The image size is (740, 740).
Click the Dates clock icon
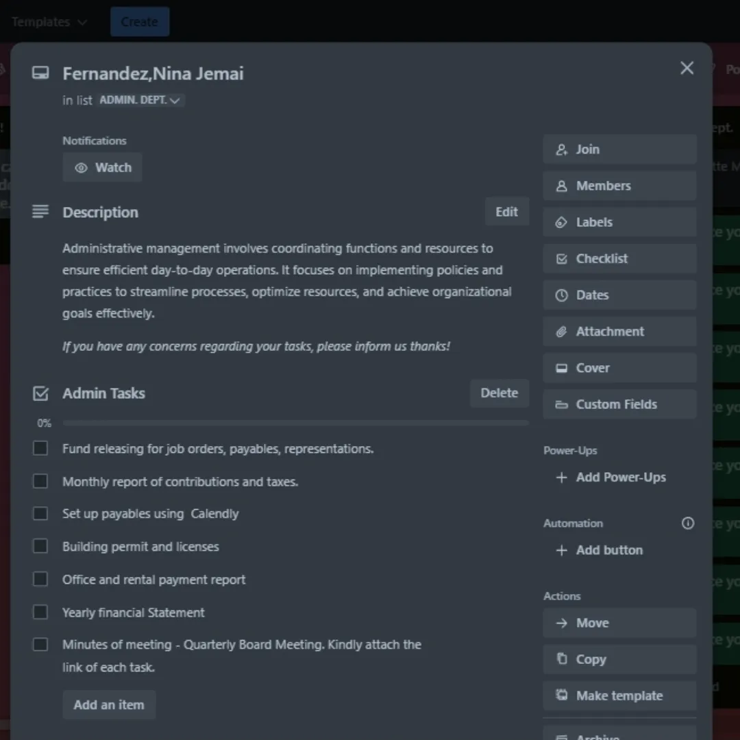(x=562, y=295)
